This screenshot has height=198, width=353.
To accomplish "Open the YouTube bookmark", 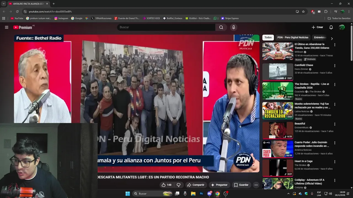I will pyautogui.click(x=17, y=18).
